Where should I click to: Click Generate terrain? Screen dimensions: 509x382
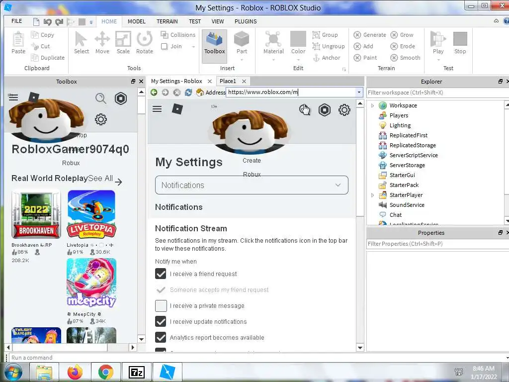370,35
